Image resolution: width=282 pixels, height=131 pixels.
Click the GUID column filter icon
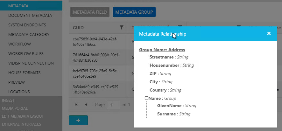coord(121,28)
